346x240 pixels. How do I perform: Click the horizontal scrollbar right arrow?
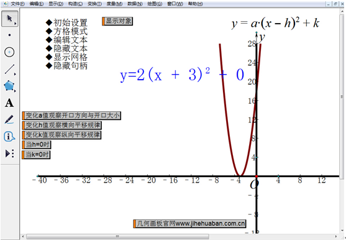[x=336, y=237]
